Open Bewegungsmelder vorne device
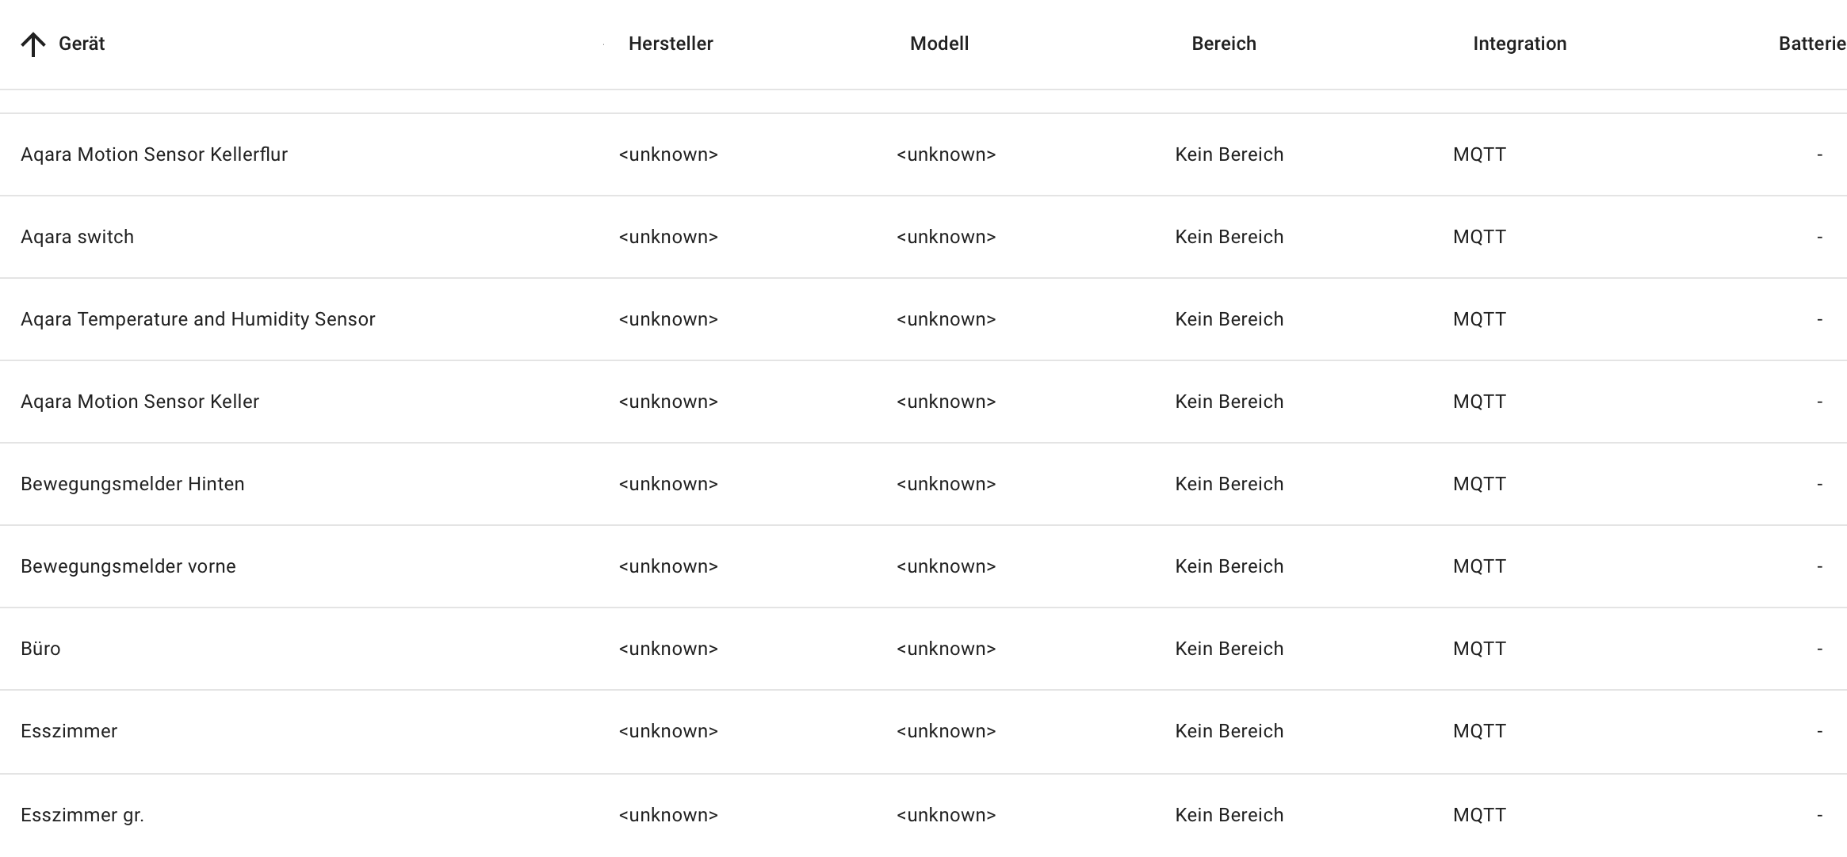This screenshot has width=1847, height=857. [923, 566]
